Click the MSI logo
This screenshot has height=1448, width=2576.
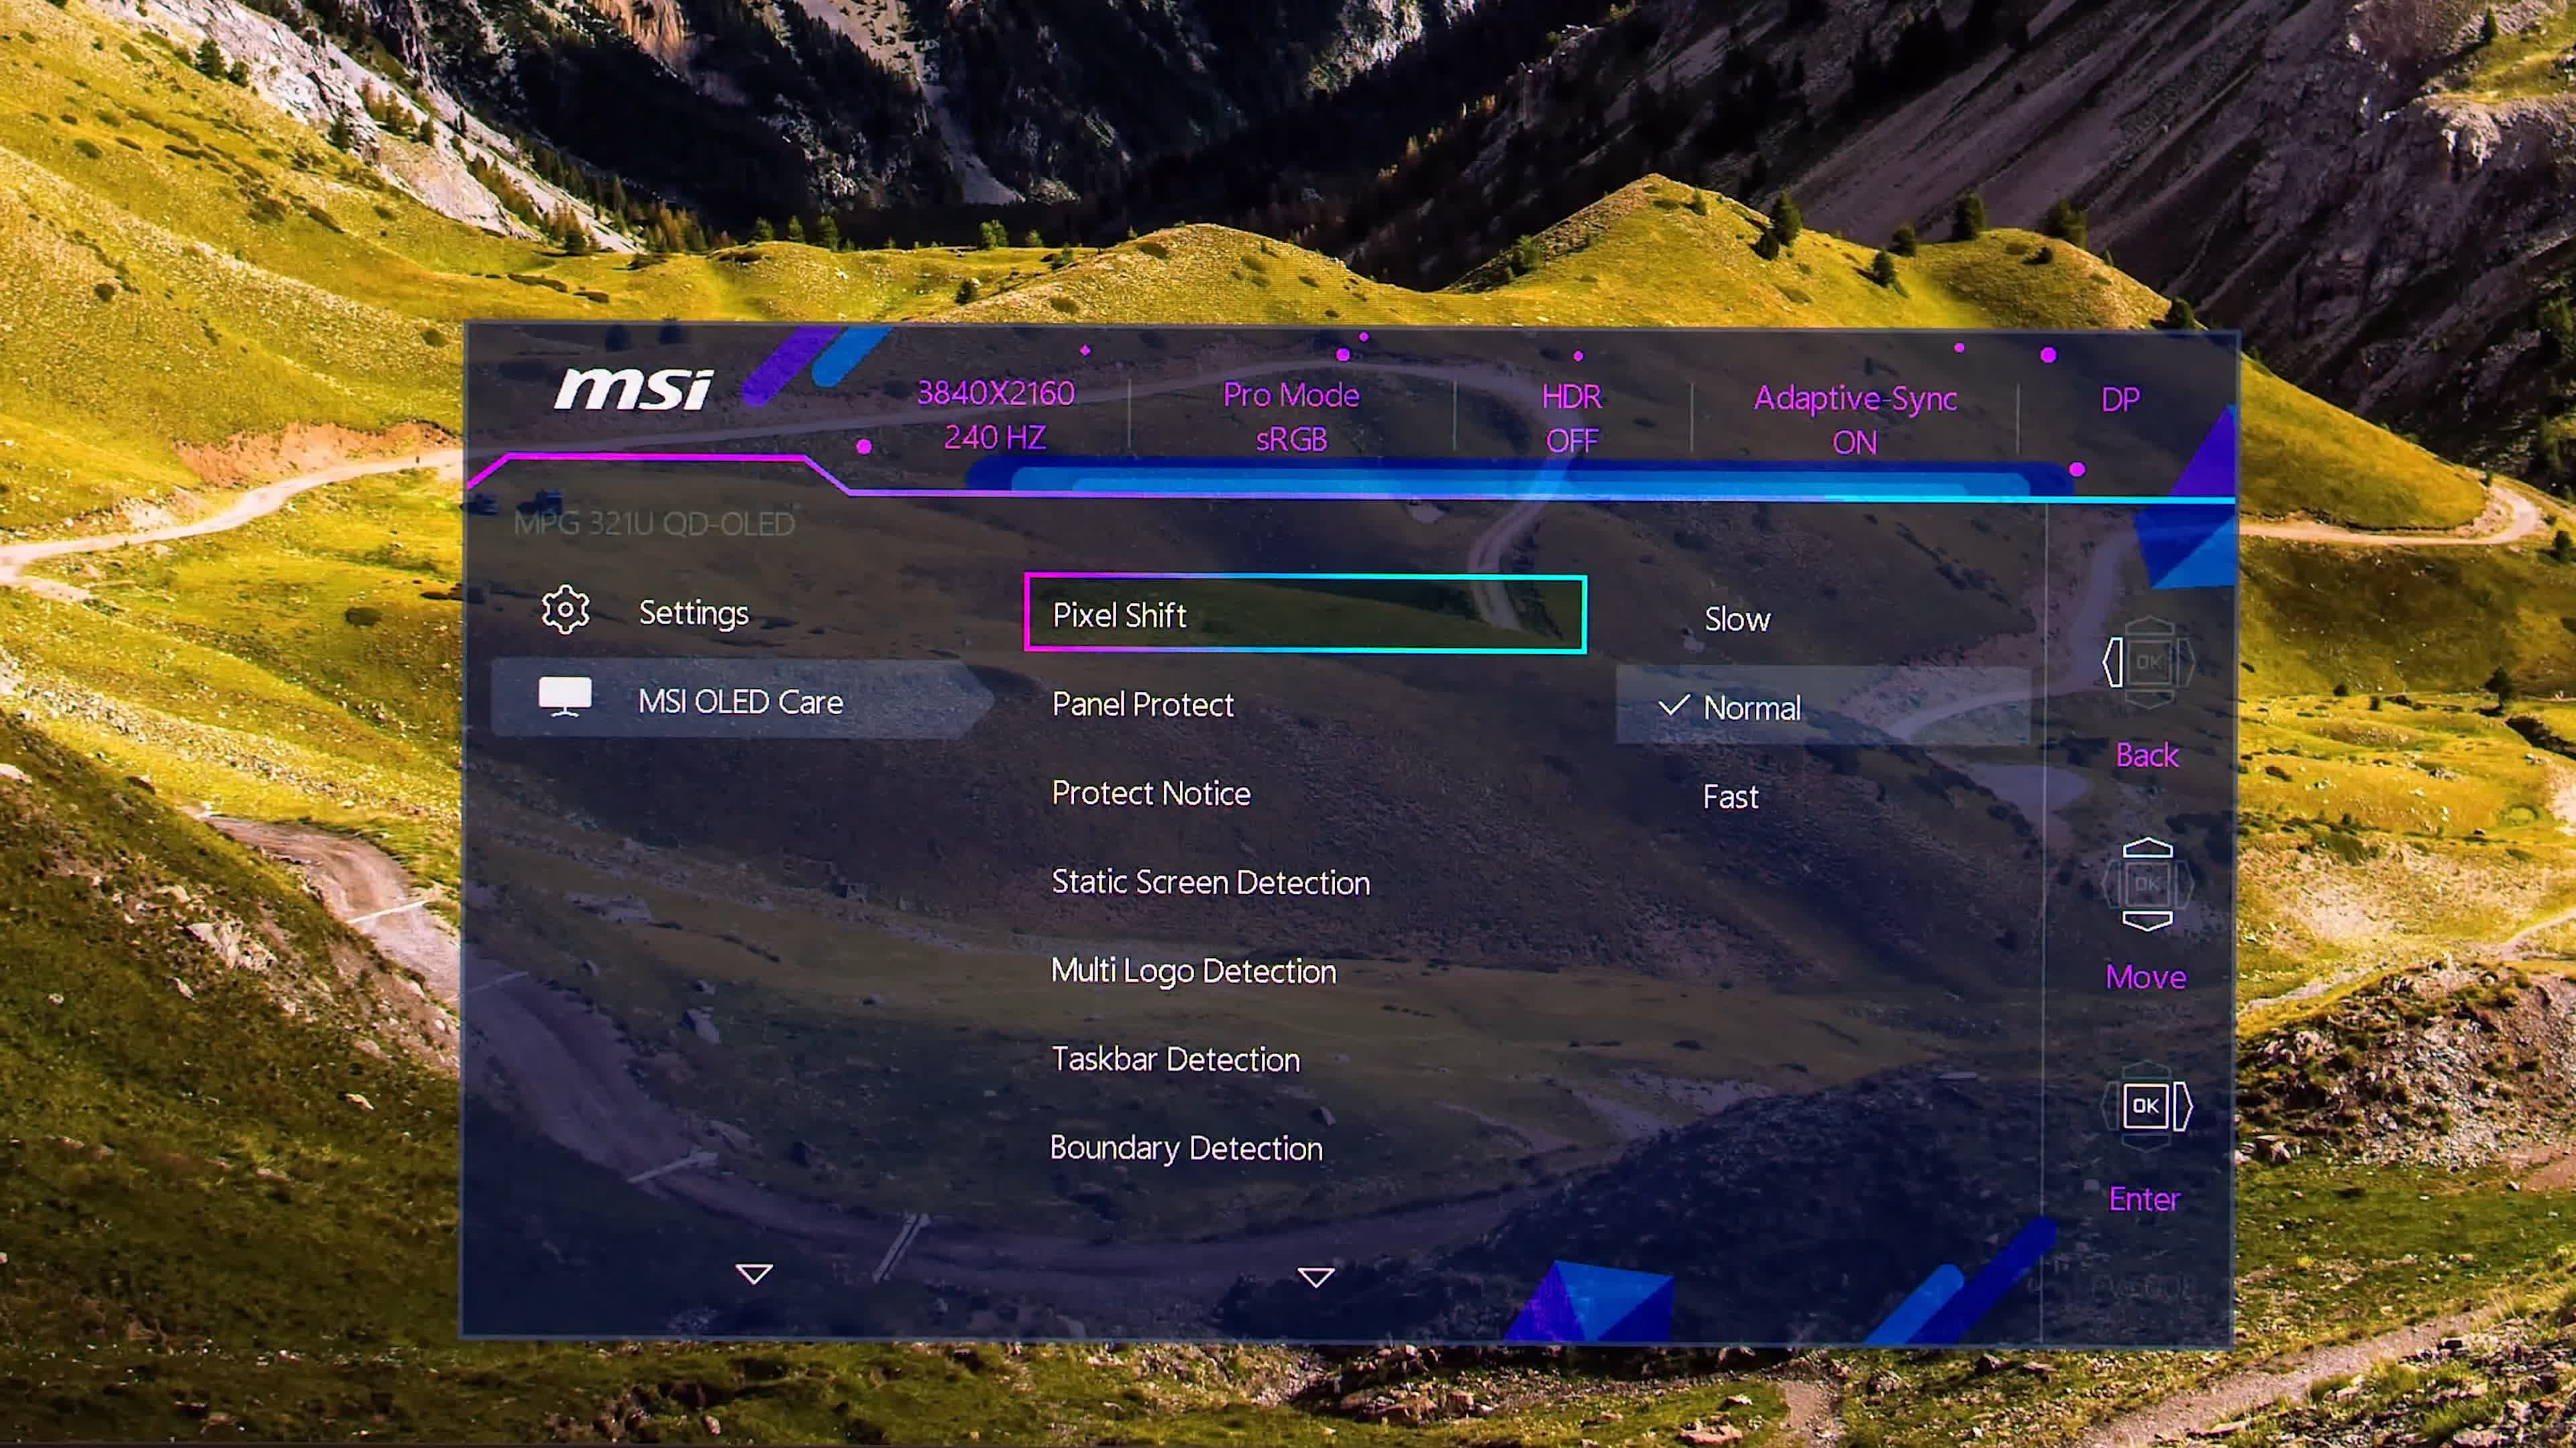click(x=634, y=389)
